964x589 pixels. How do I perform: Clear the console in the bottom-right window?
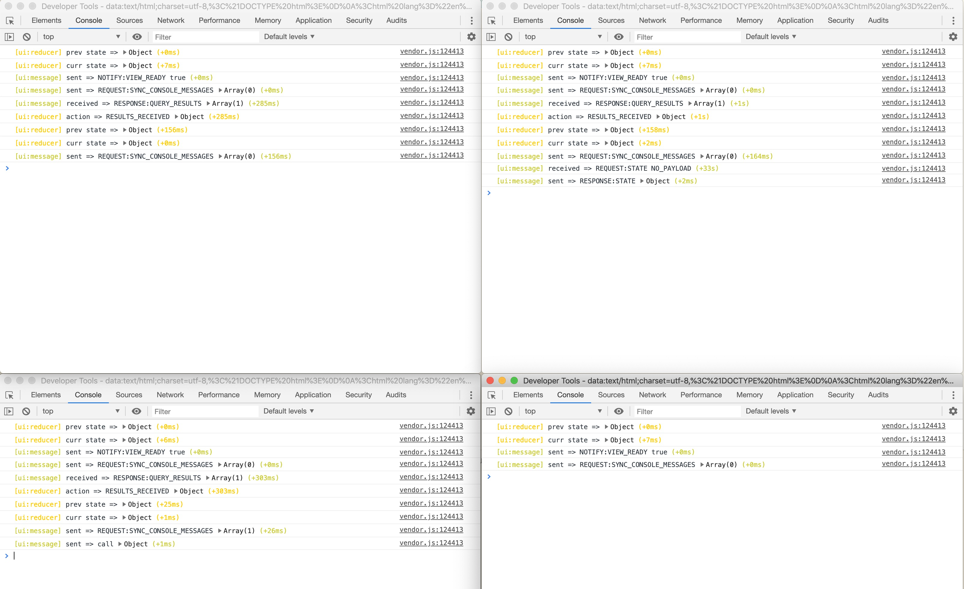pyautogui.click(x=508, y=411)
